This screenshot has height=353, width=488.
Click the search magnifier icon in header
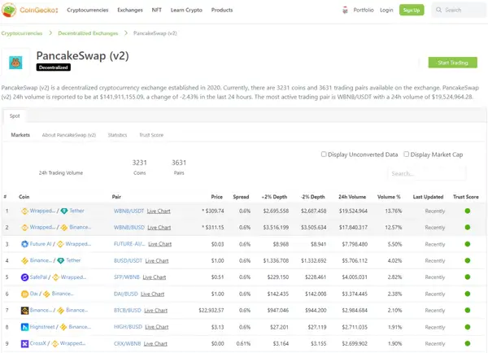(438, 10)
